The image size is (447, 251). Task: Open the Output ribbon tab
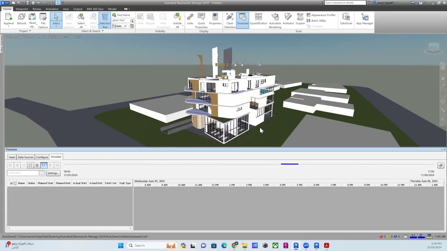[78, 9]
